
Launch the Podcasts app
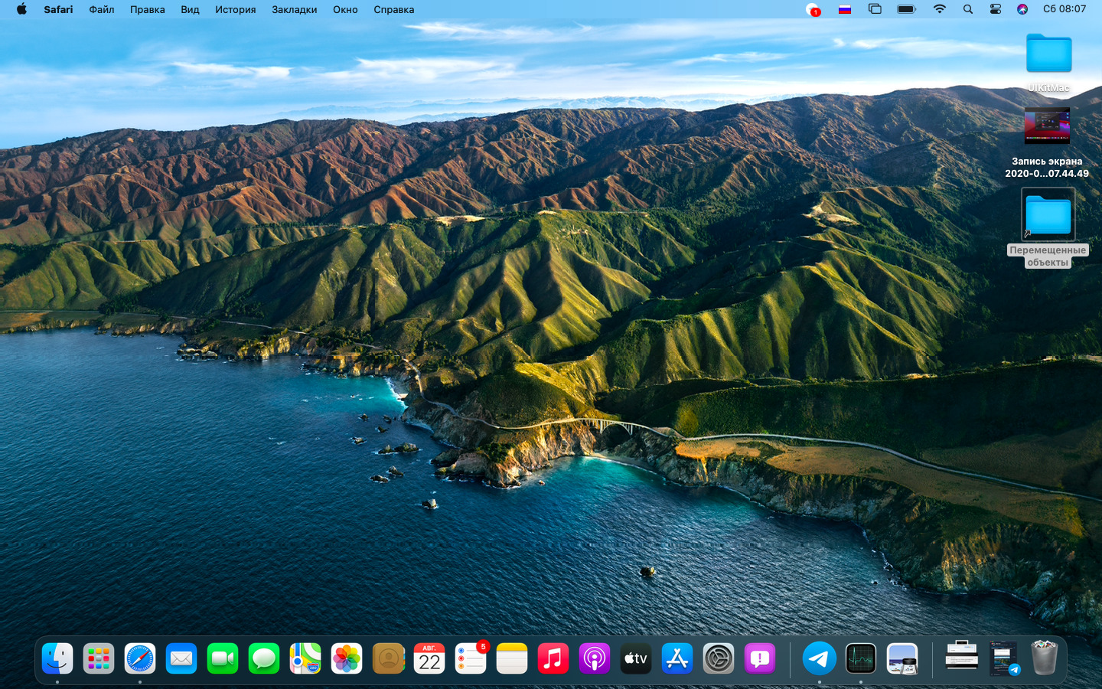pyautogui.click(x=595, y=658)
